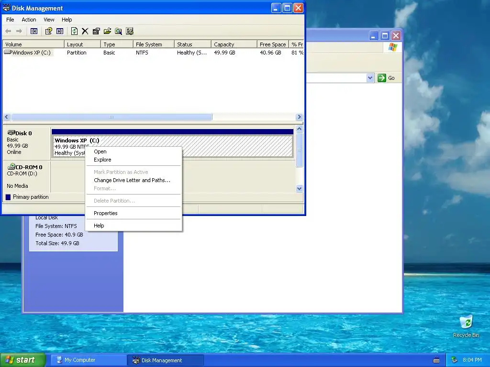This screenshot has width=490, height=367.
Task: Click the Capacity column header
Action: coord(234,44)
